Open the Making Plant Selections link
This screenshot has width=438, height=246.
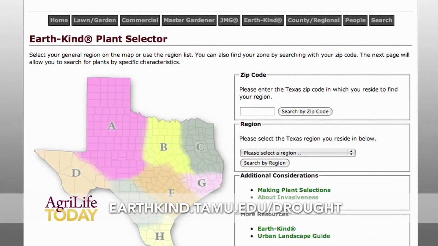294,190
